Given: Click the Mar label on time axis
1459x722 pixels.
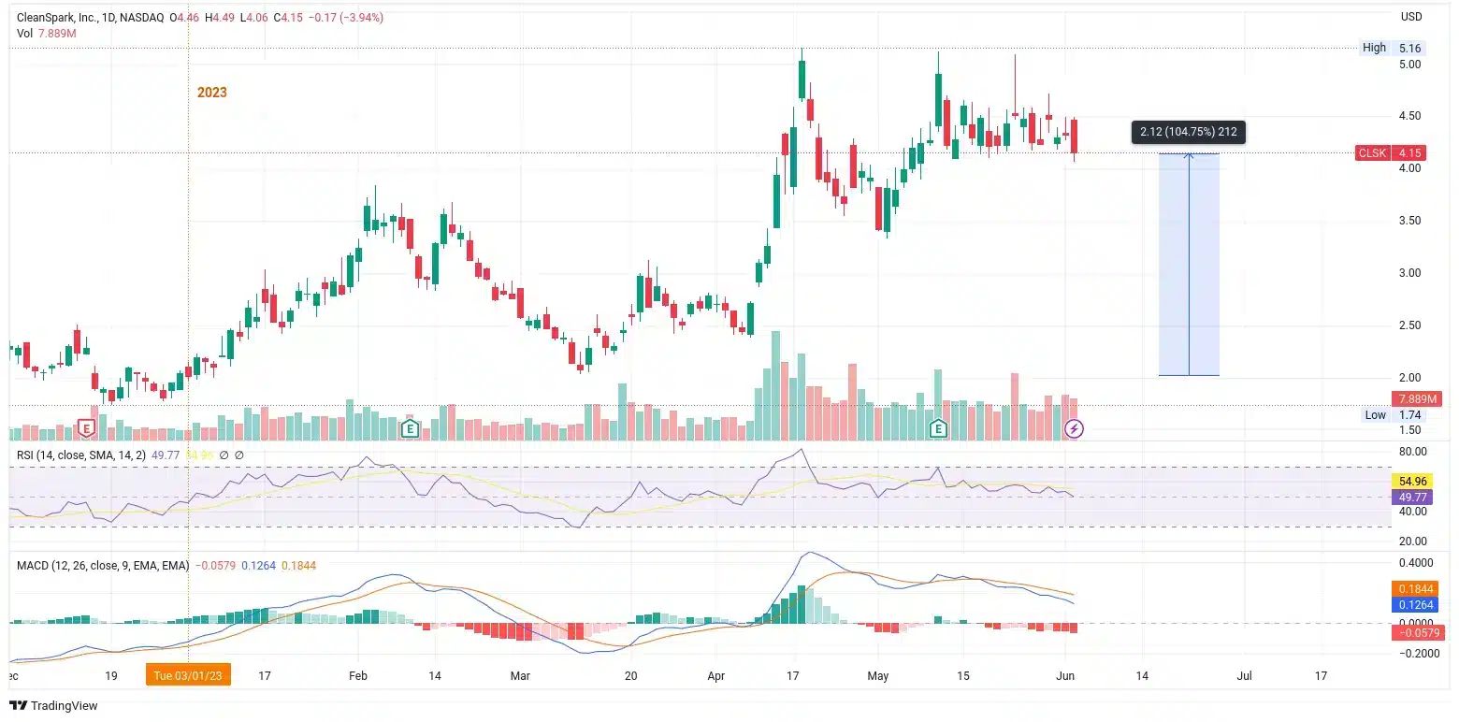Looking at the screenshot, I should pos(521,675).
